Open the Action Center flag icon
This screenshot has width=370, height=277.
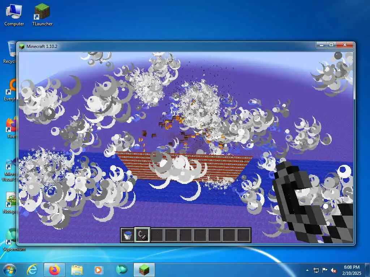(x=325, y=270)
